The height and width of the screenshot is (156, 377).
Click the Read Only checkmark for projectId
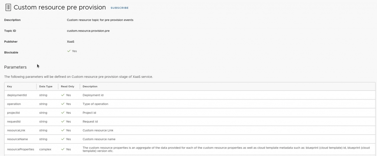click(63, 113)
